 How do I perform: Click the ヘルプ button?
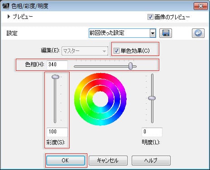pos(151,161)
